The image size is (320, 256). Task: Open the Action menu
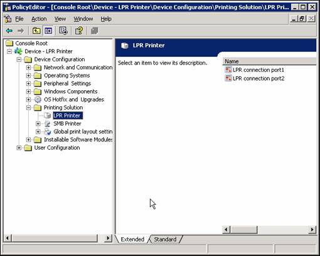pos(39,19)
